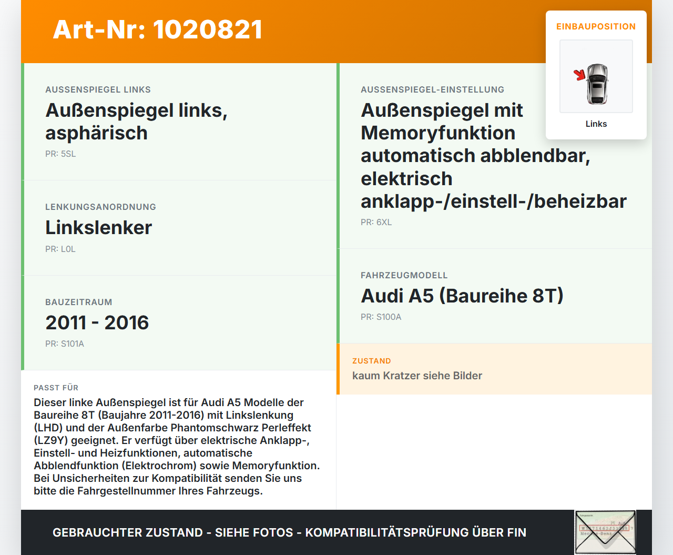Image resolution: width=673 pixels, height=555 pixels.
Task: Select the article number 'Art-Nr: 1020821'
Action: tap(157, 30)
